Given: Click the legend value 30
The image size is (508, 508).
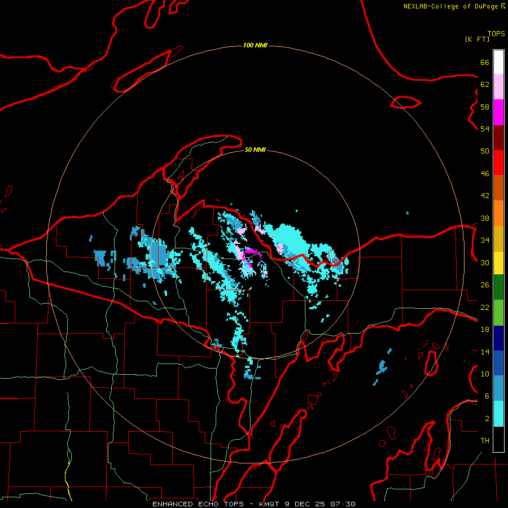Looking at the screenshot, I should point(485,262).
